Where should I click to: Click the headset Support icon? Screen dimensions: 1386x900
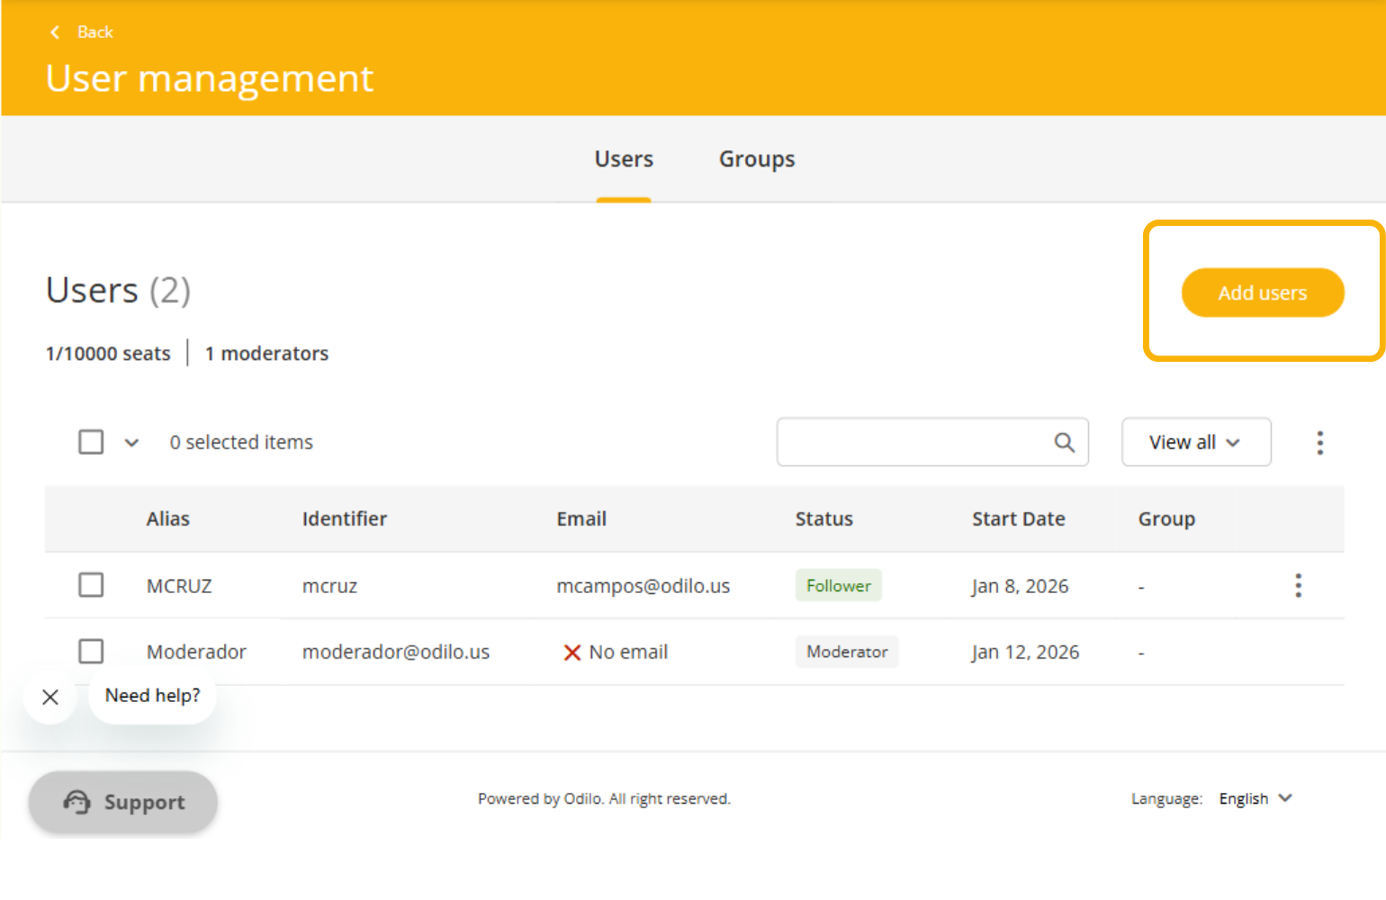[77, 802]
